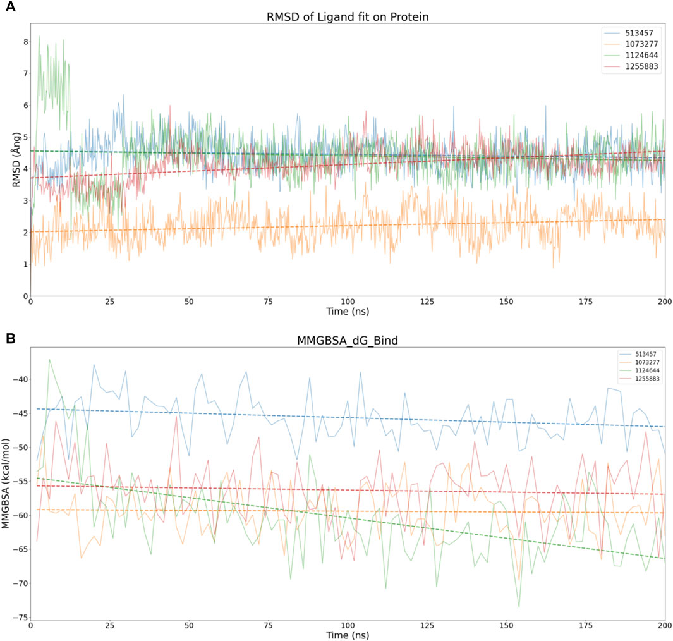The image size is (673, 641).
Task: Click y-axis tick −50 in panel B
Action: click(21, 448)
